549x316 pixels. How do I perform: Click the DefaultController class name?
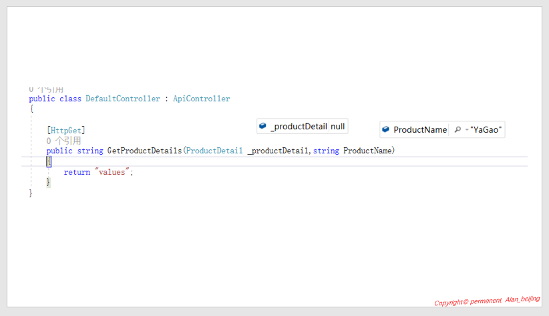[x=122, y=99]
